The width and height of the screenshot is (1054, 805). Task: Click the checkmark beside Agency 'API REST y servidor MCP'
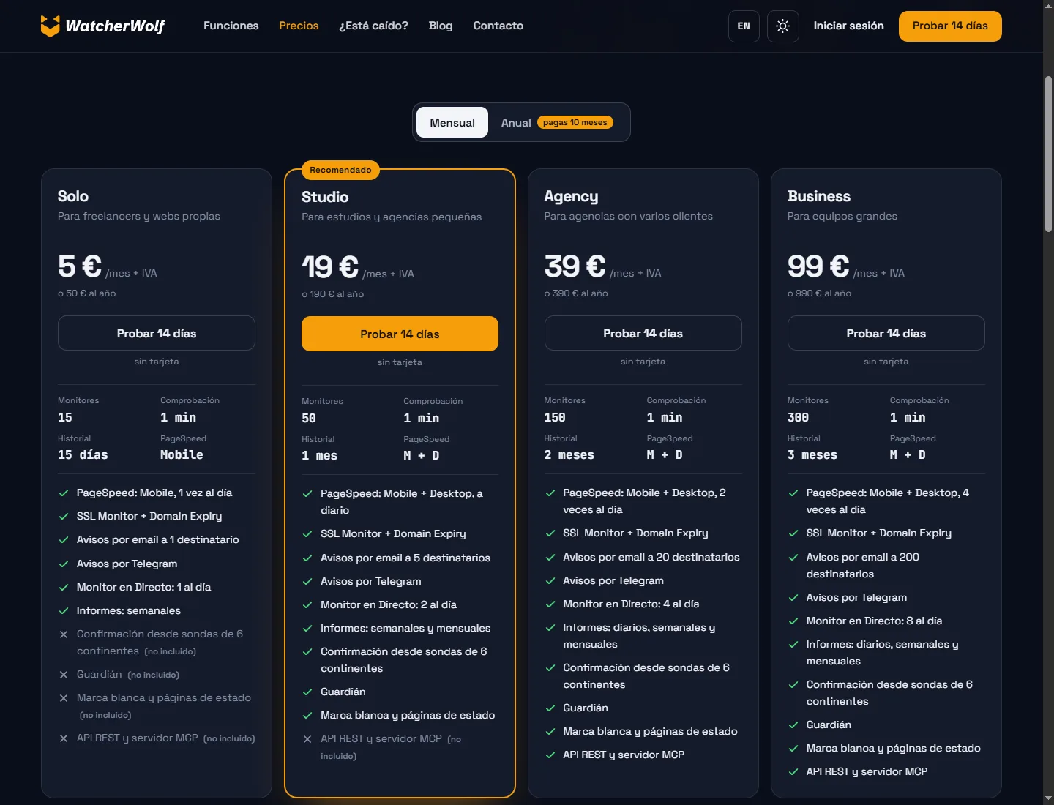coord(550,755)
